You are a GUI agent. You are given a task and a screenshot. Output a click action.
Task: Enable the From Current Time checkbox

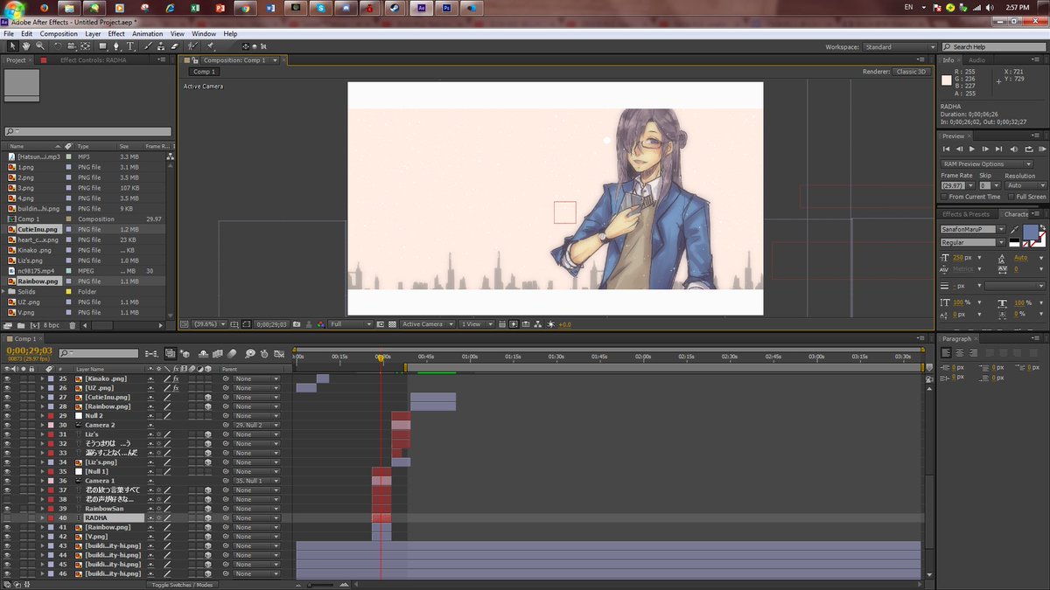point(946,197)
